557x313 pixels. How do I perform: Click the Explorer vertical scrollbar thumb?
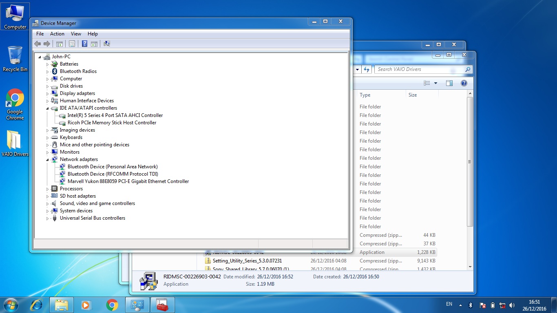click(x=470, y=162)
